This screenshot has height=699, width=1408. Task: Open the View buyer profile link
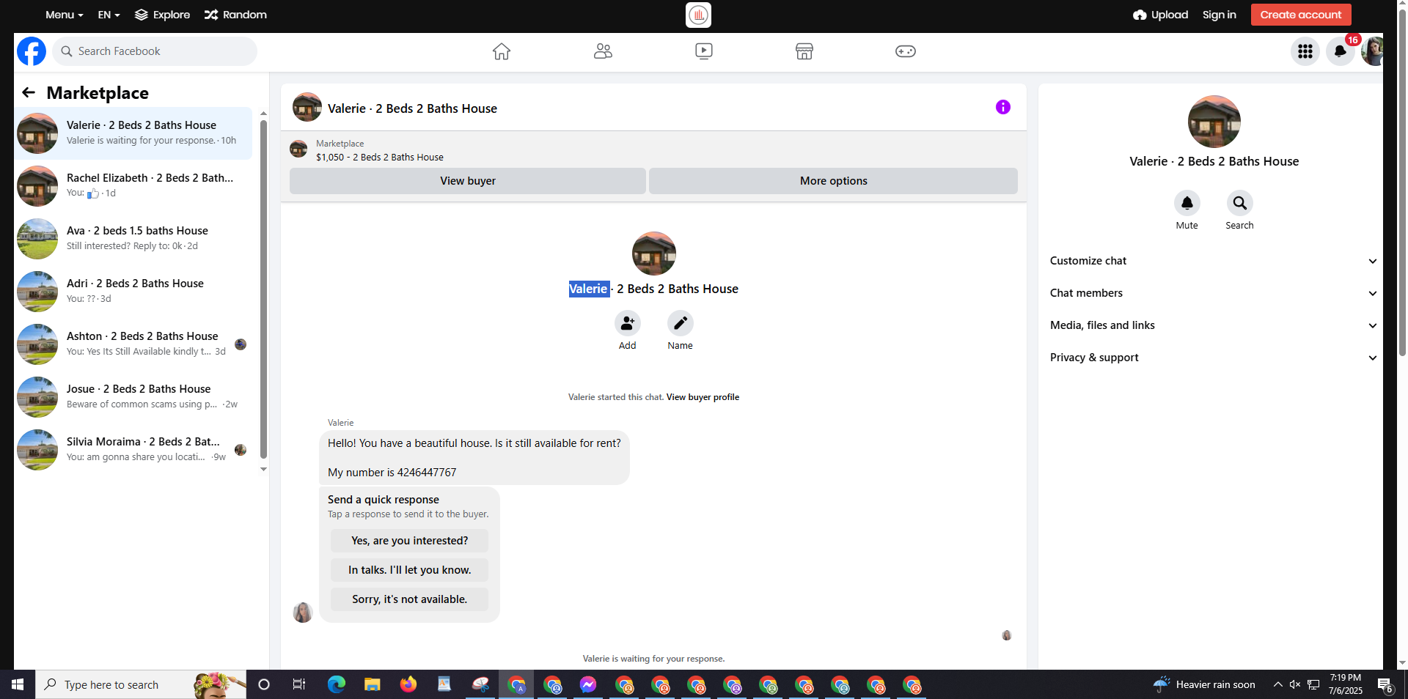(703, 397)
